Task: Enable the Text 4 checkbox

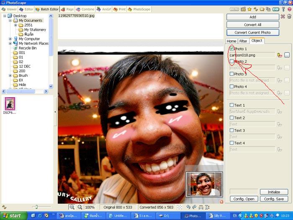Action: click(231, 143)
